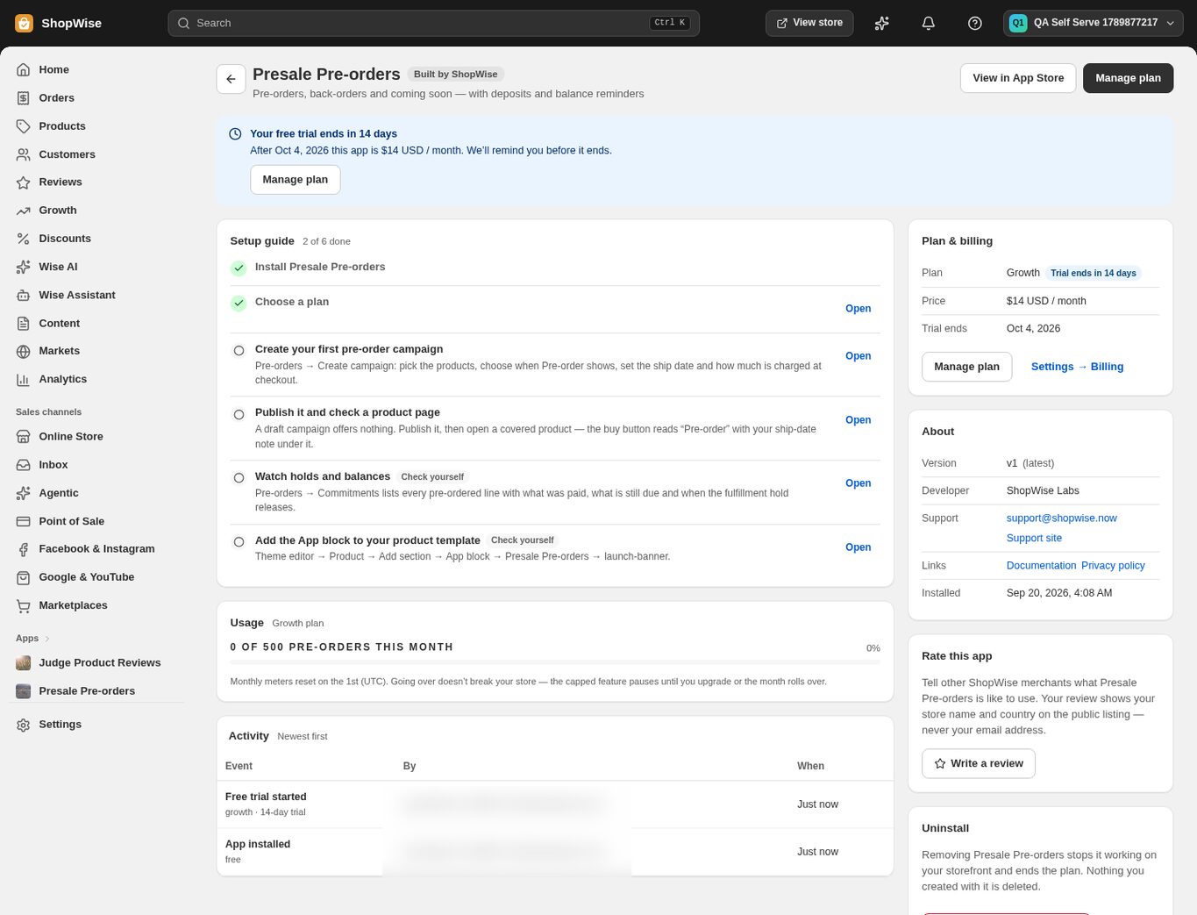1197x915 pixels.
Task: Click the Point of Sale card icon
Action: tap(24, 521)
